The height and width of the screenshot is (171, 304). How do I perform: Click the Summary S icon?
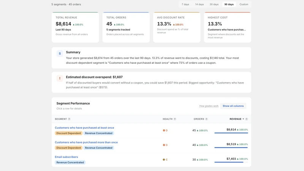pos(60,54)
